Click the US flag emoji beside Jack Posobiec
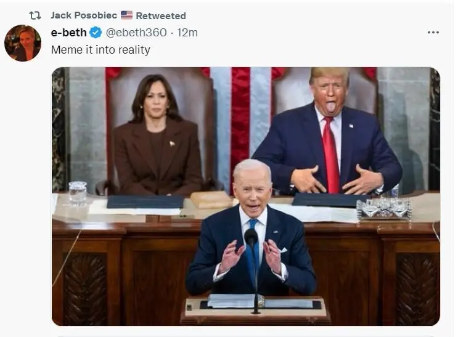 click(126, 15)
